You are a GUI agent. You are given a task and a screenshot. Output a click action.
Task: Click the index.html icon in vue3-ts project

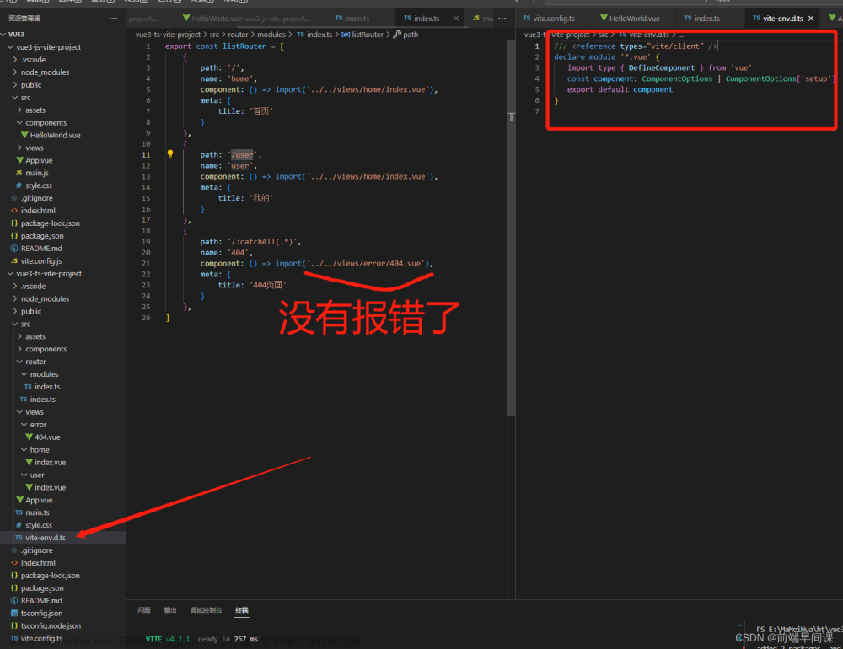[x=14, y=563]
